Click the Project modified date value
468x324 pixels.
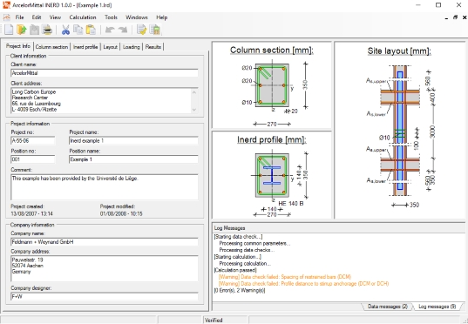click(x=121, y=213)
